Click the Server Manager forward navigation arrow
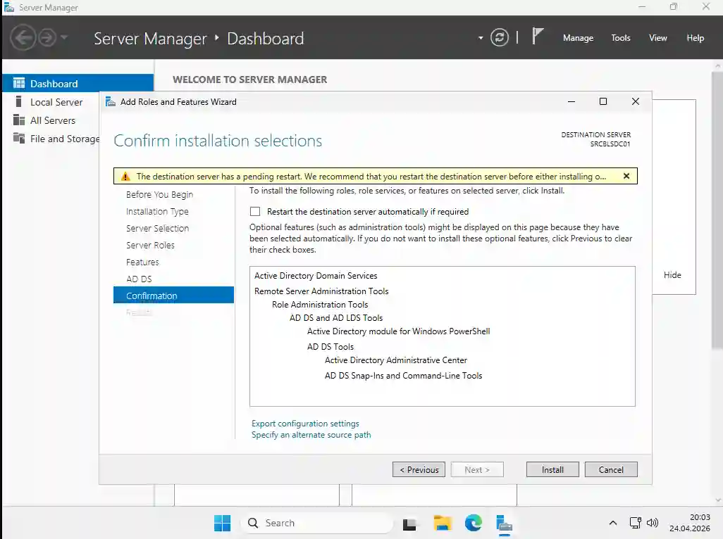Image resolution: width=723 pixels, height=539 pixels. coord(47,37)
